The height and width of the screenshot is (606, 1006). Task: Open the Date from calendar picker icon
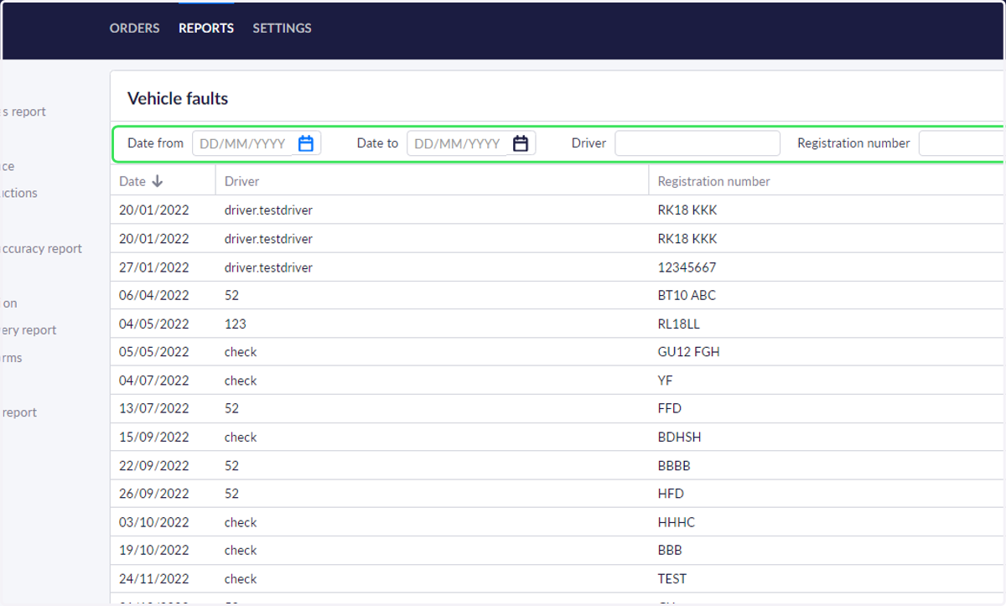[306, 143]
